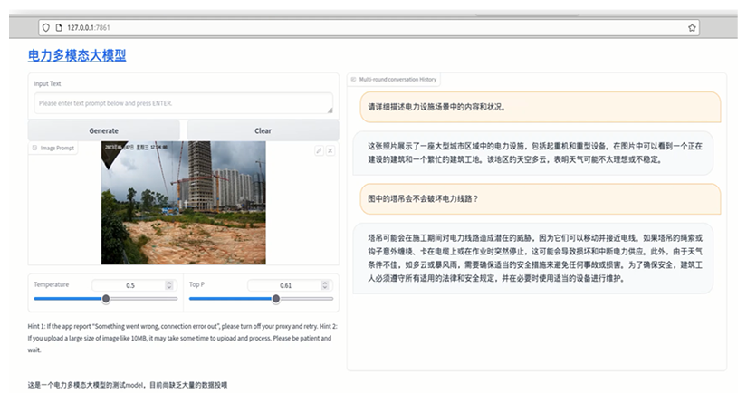Click the conversation history label icon
Viewport: 747px width, 403px height.
coord(353,80)
